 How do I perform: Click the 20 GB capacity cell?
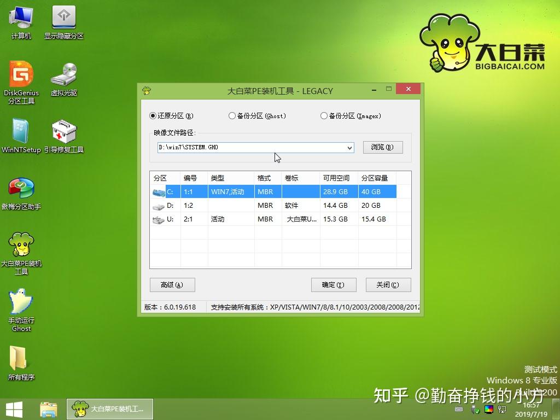(x=377, y=206)
